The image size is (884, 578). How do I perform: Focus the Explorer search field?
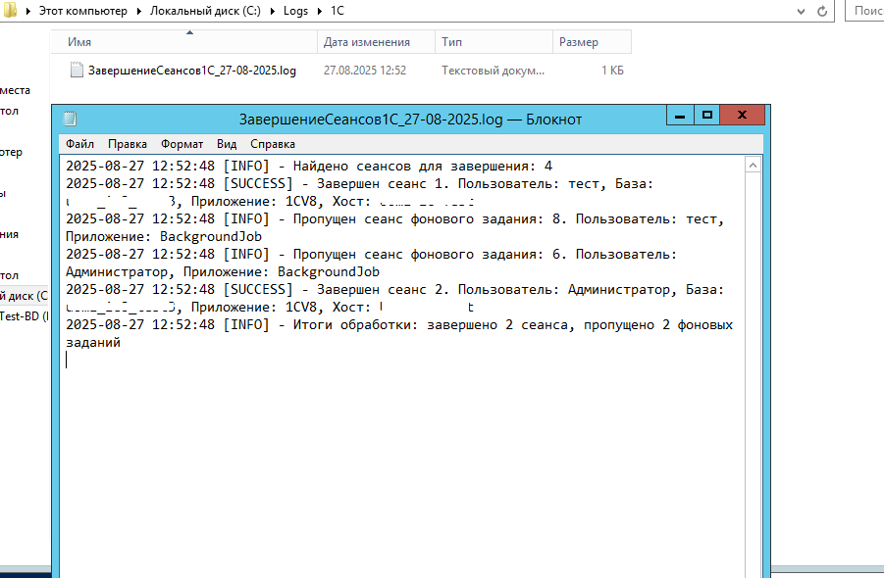tap(864, 11)
